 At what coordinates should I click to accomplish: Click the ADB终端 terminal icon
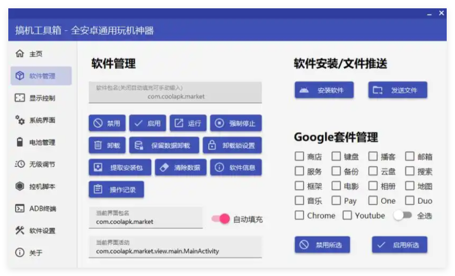[x=20, y=208]
